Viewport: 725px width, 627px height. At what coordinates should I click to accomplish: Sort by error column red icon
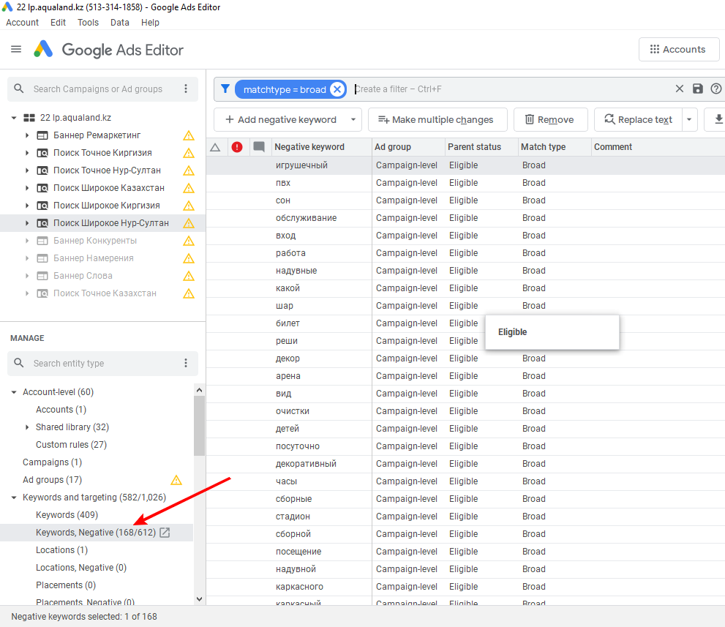237,147
